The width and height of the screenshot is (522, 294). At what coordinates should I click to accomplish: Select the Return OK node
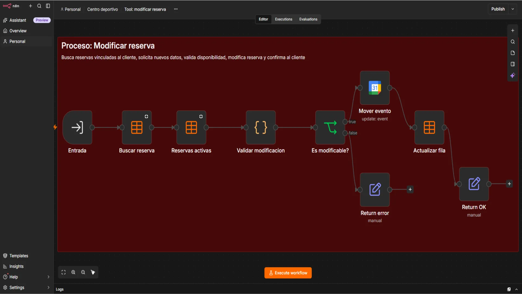474,184
